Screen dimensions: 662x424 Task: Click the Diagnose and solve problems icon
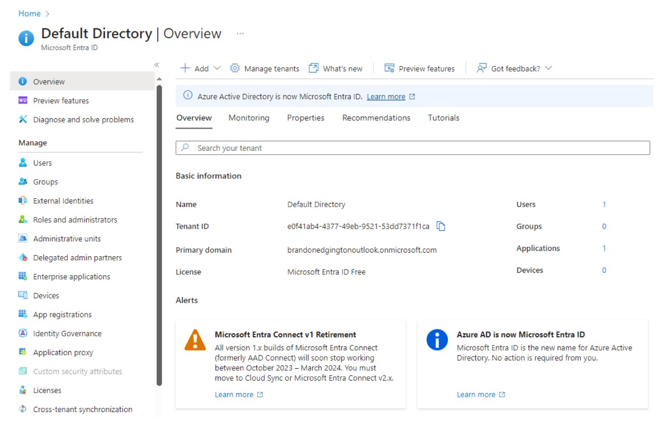(23, 119)
